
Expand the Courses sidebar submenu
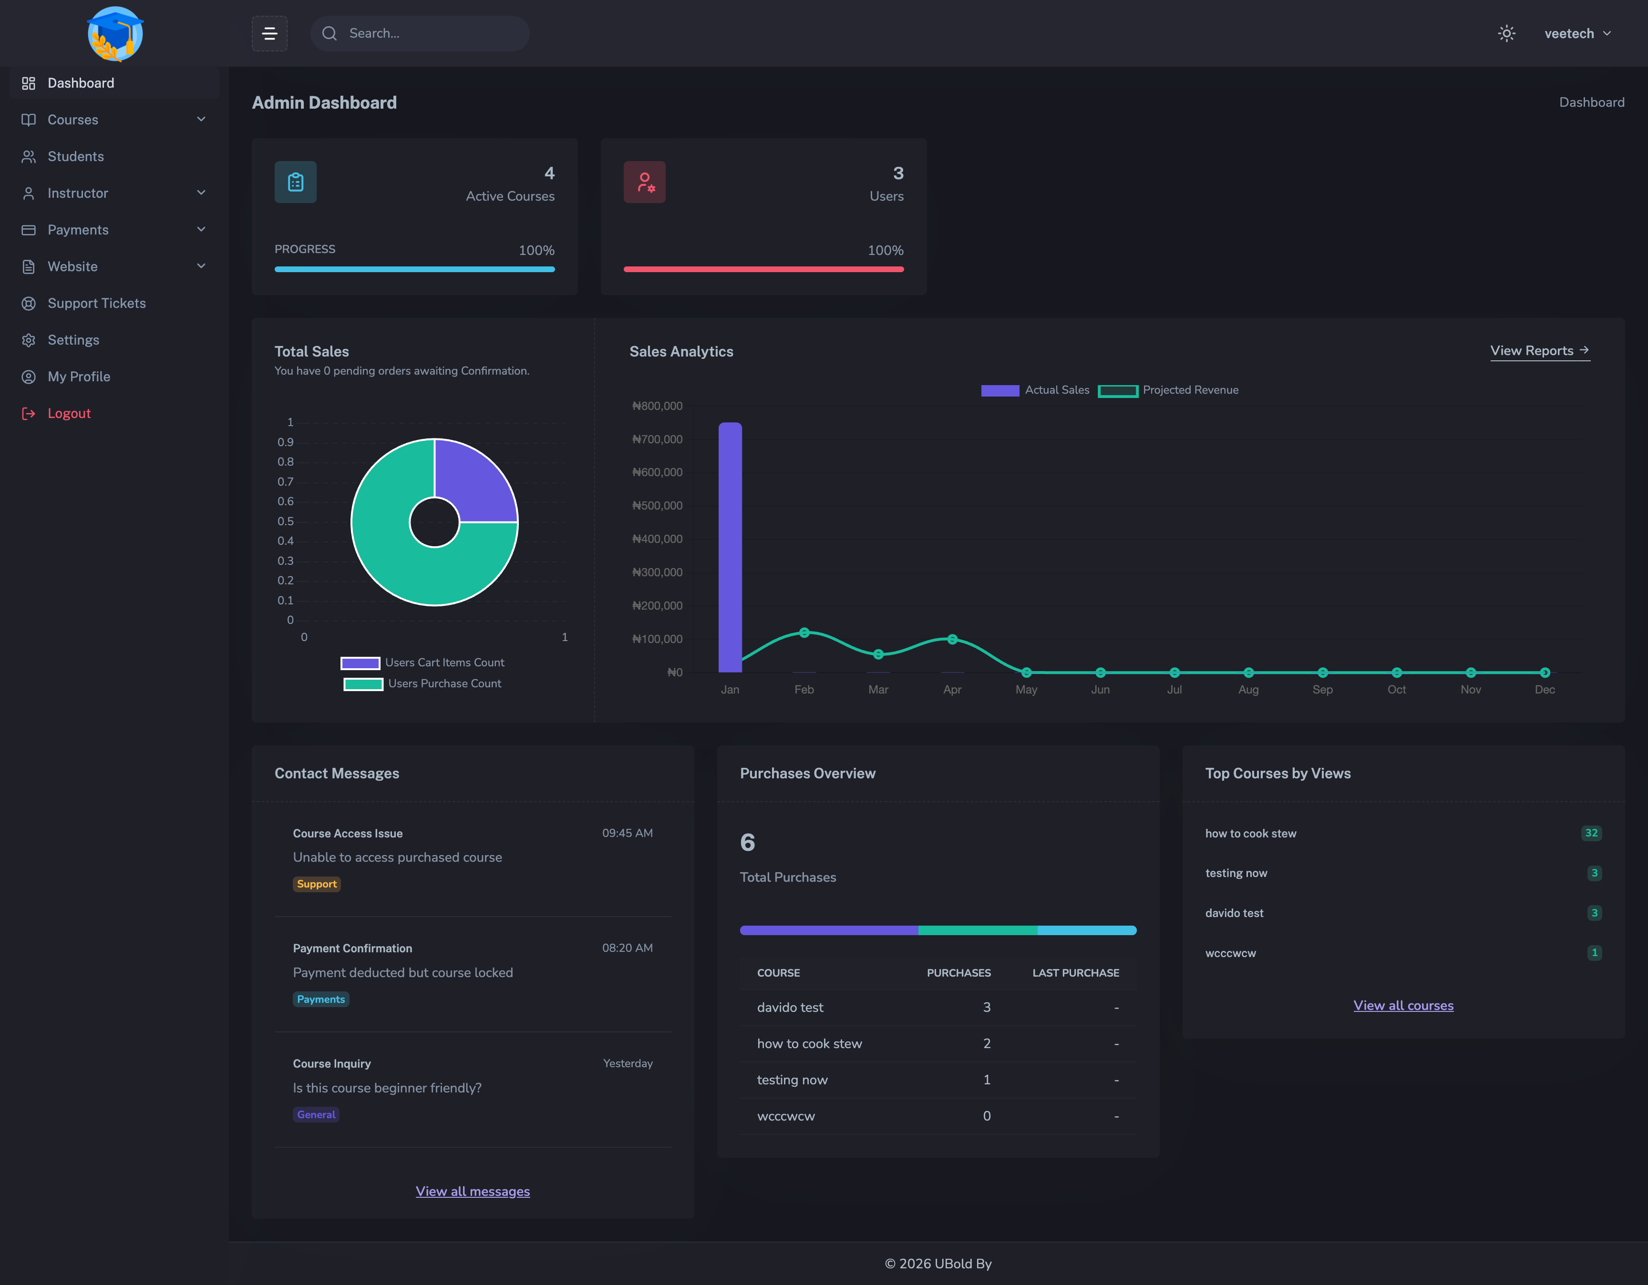[201, 119]
